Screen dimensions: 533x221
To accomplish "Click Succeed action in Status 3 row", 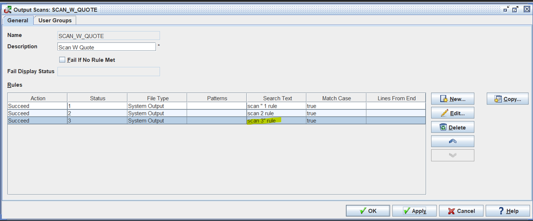I will [x=38, y=121].
